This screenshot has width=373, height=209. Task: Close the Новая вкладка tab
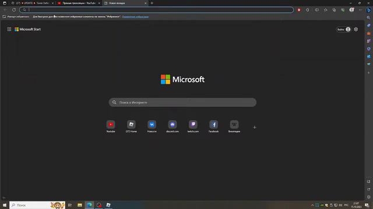146,3
